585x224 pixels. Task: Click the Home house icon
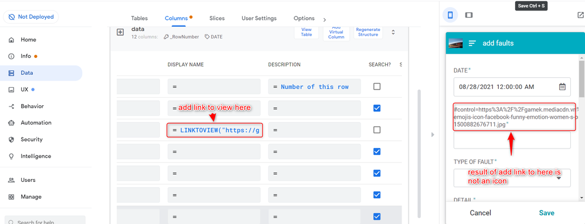pos(11,40)
